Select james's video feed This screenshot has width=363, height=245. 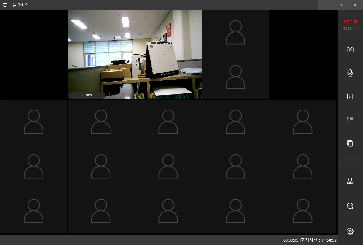point(135,55)
